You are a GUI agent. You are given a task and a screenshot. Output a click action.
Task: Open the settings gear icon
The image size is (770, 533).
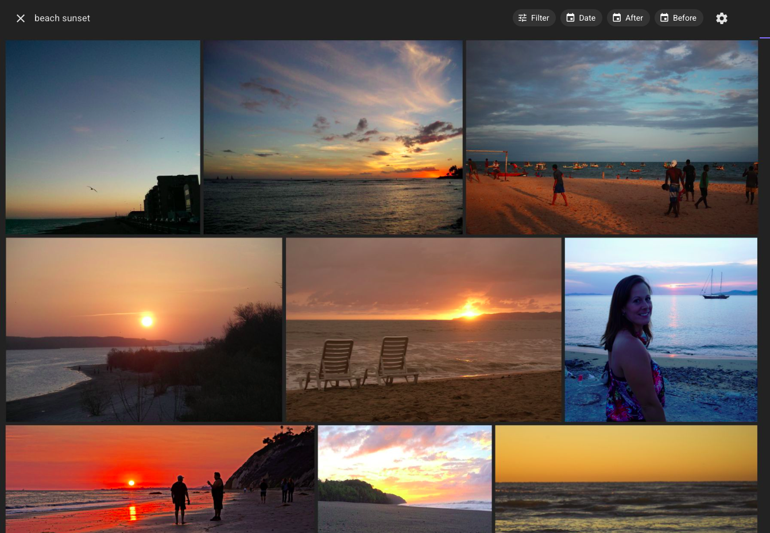[x=722, y=18]
